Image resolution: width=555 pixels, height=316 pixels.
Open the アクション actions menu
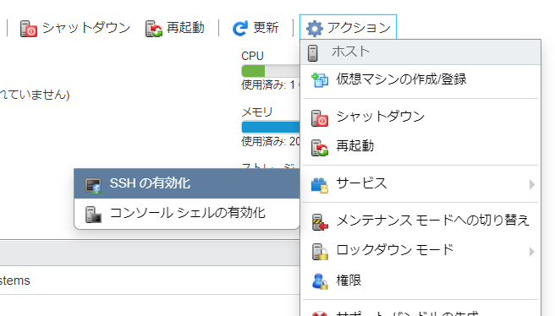pyautogui.click(x=348, y=27)
